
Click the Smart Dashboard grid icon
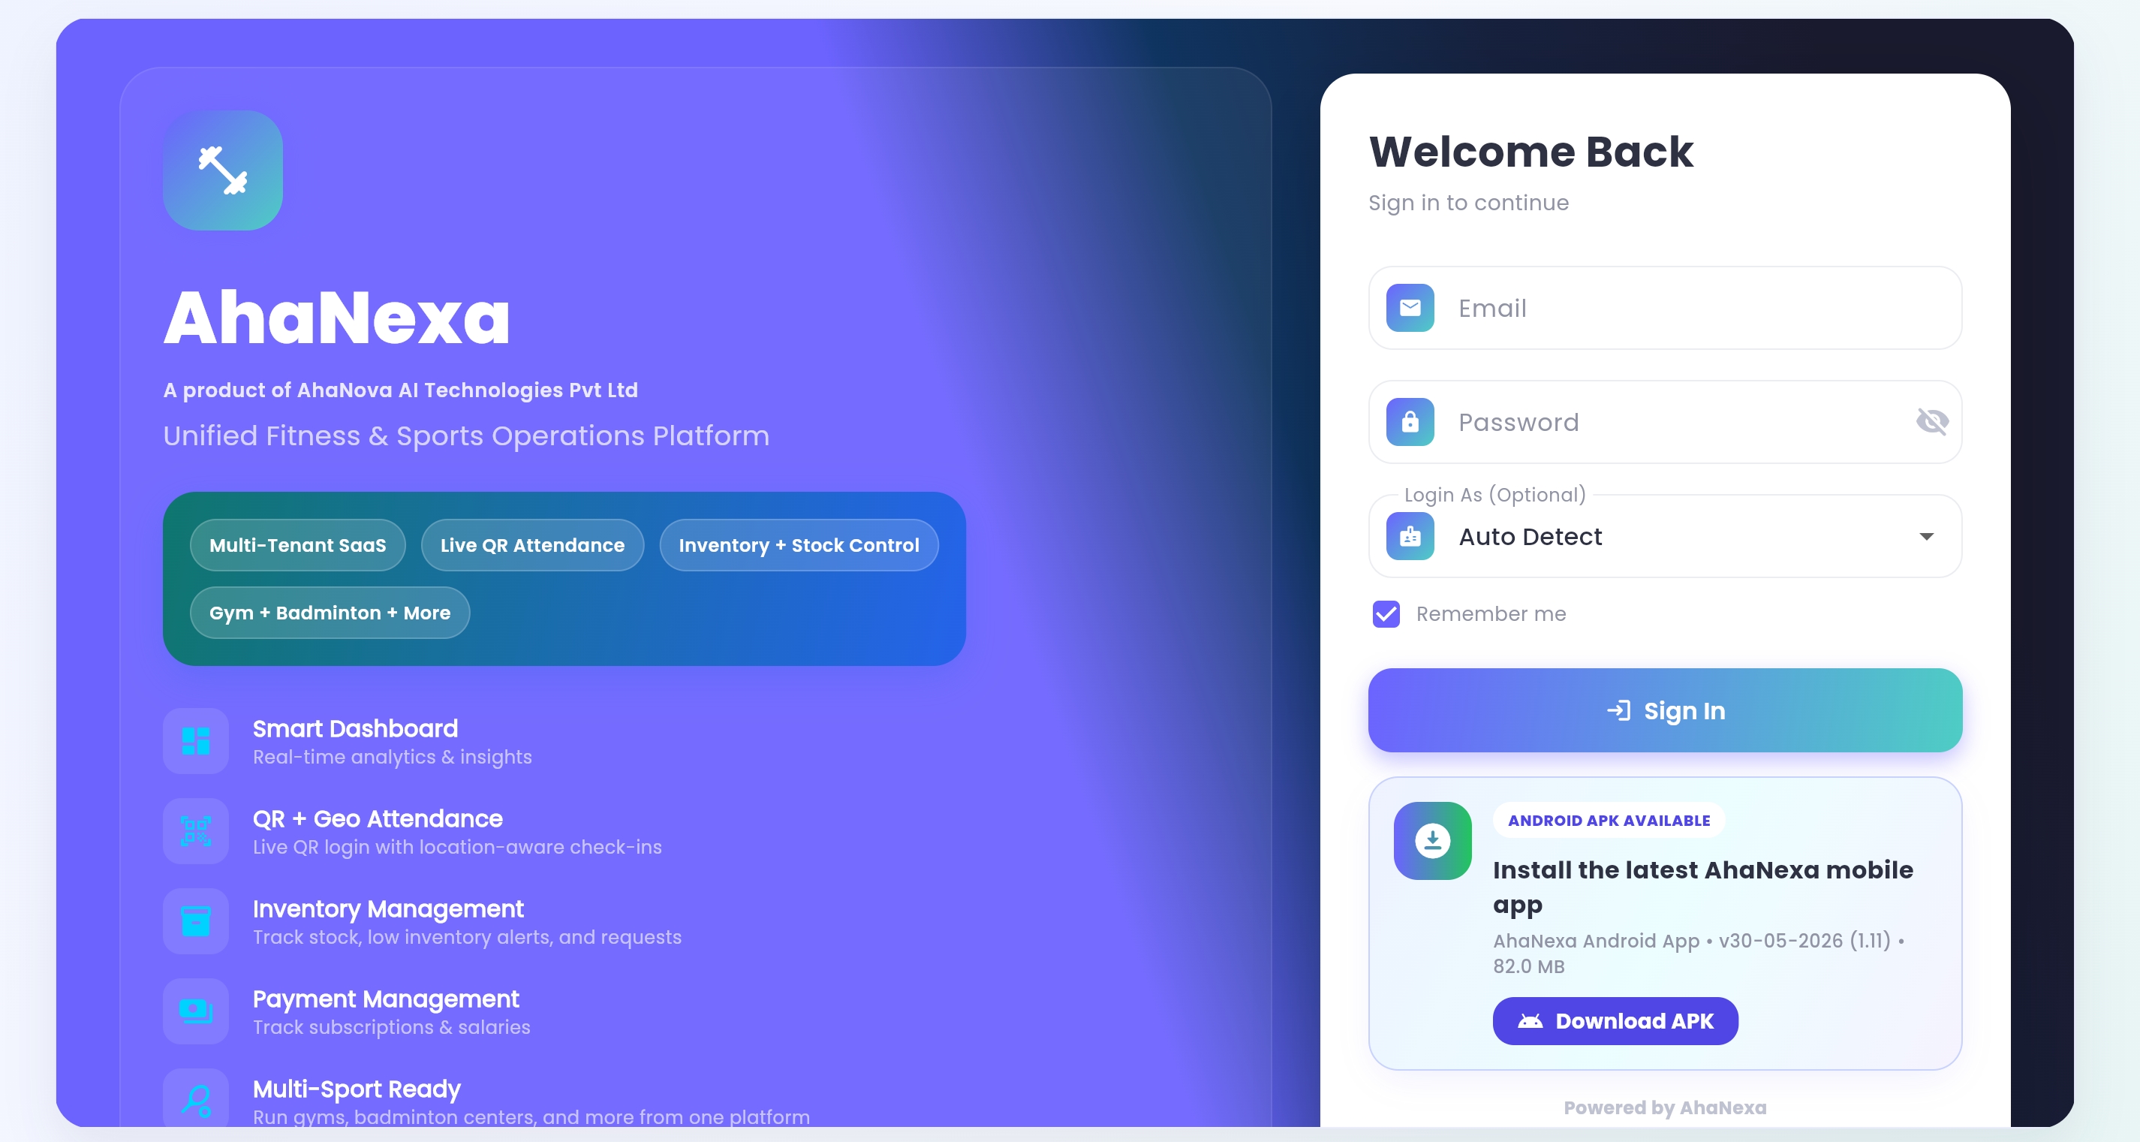pyautogui.click(x=196, y=740)
